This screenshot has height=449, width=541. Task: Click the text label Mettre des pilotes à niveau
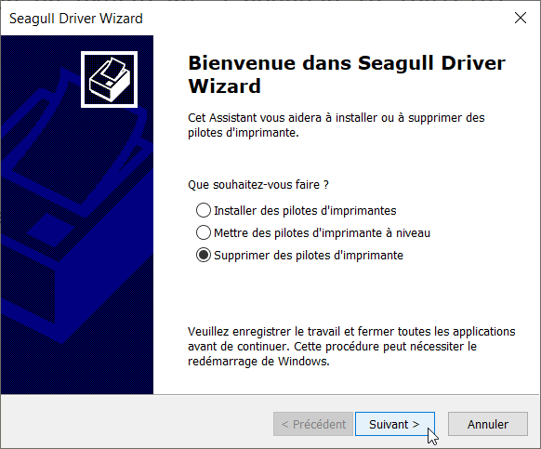pyautogui.click(x=322, y=233)
